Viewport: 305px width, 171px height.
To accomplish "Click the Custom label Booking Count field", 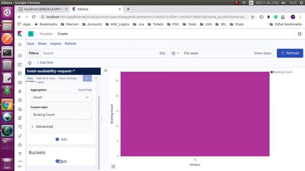I will 61,114.
